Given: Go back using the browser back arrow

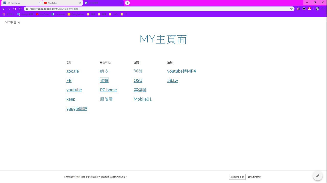Looking at the screenshot, I should point(4,9).
